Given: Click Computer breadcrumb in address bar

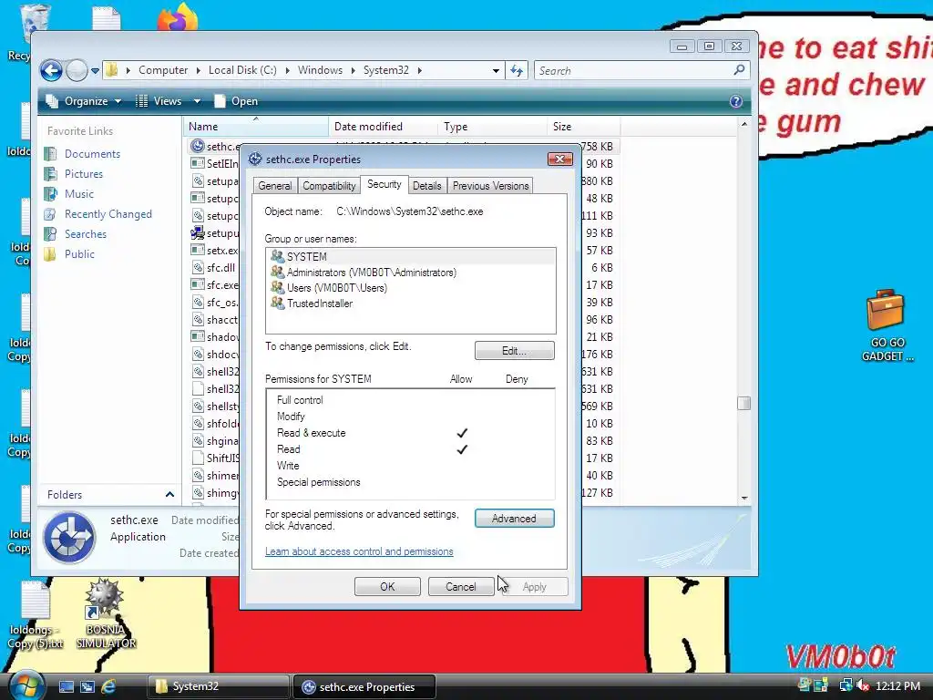Looking at the screenshot, I should [x=163, y=70].
